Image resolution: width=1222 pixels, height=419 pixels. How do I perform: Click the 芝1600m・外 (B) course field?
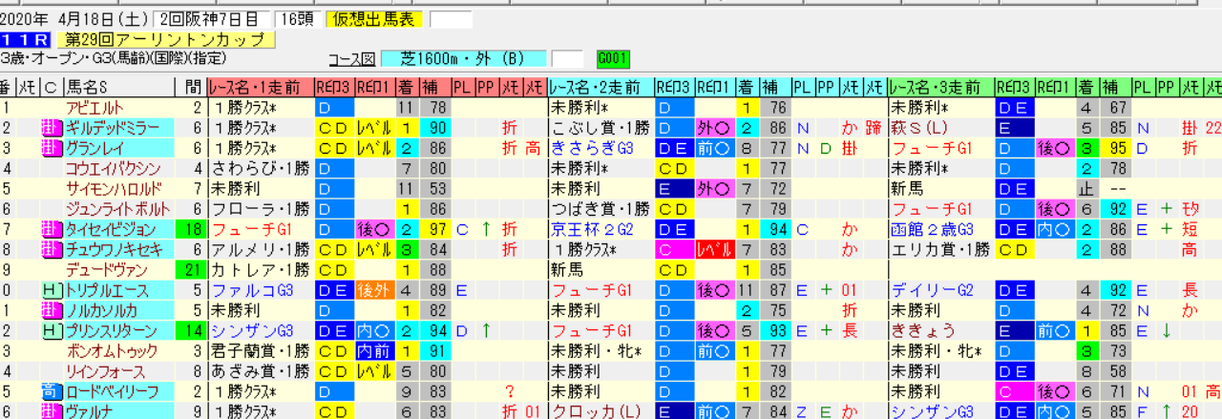pyautogui.click(x=464, y=59)
